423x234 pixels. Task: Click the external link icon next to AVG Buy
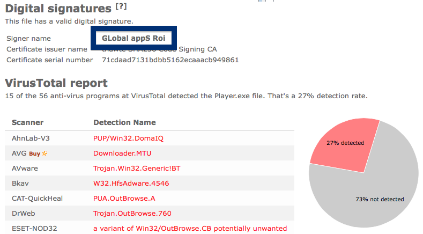pos(44,153)
